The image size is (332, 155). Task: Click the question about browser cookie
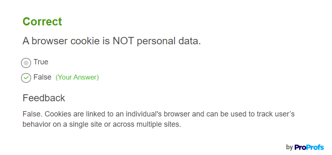[x=111, y=41]
